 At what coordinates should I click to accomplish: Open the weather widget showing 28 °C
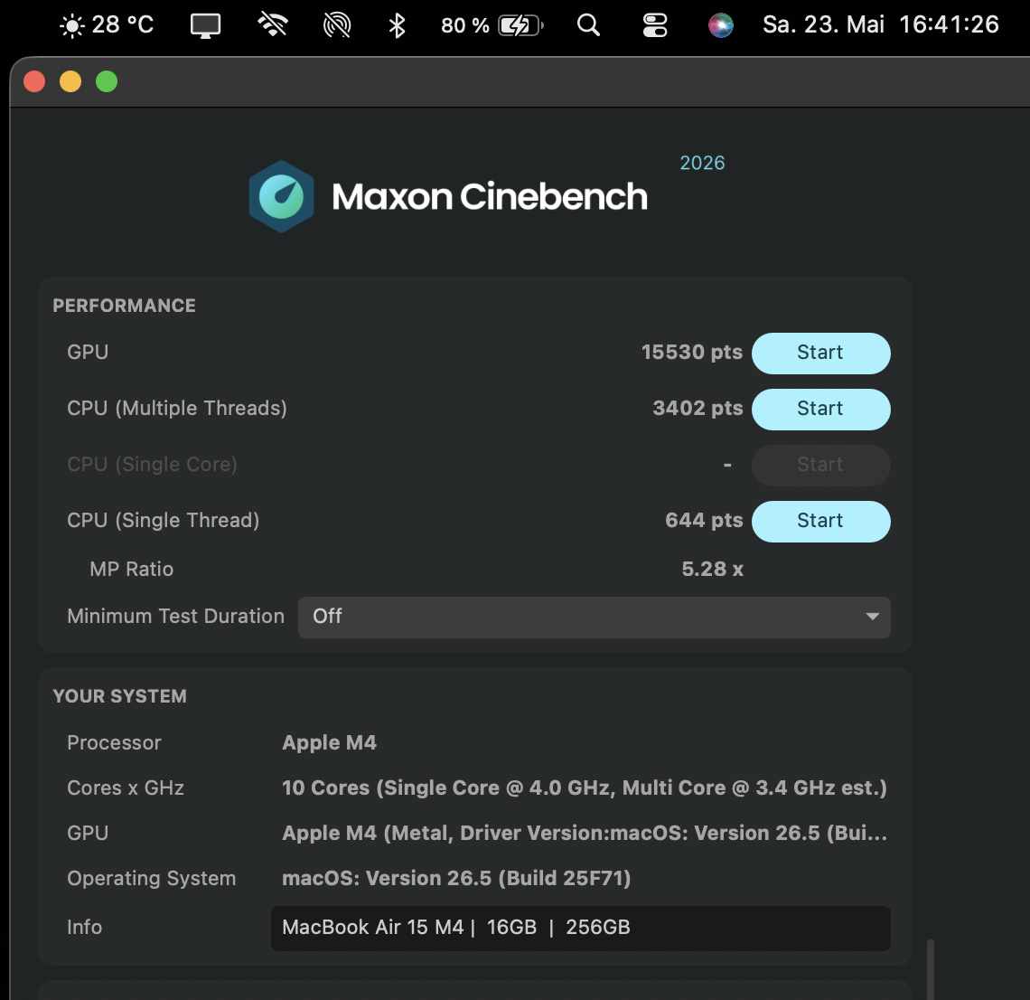tap(107, 25)
